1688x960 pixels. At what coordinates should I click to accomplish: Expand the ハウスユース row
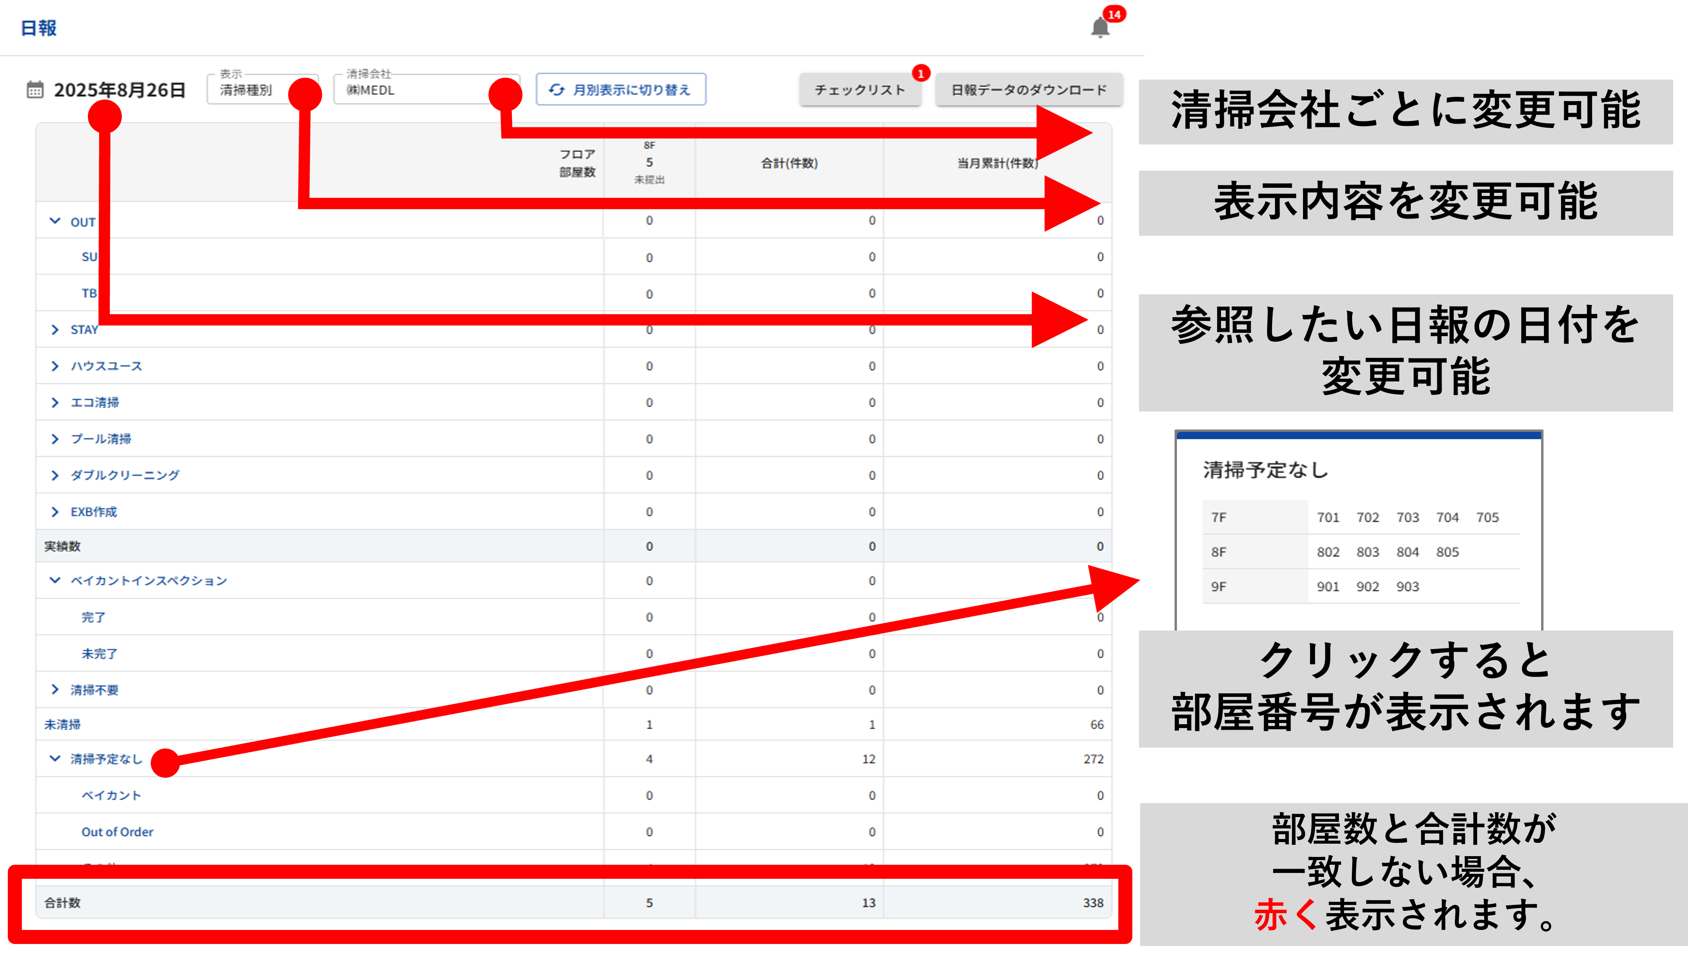[x=55, y=366]
